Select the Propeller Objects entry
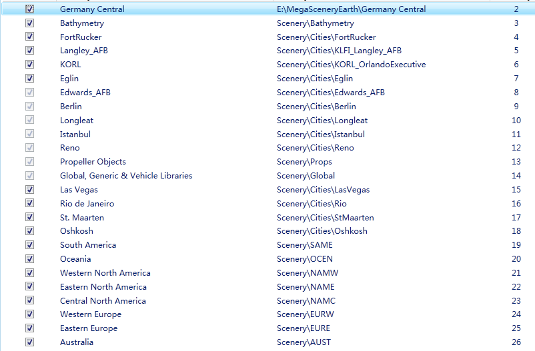 pos(93,162)
